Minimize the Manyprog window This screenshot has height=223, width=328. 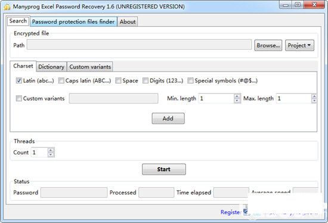coord(286,5)
